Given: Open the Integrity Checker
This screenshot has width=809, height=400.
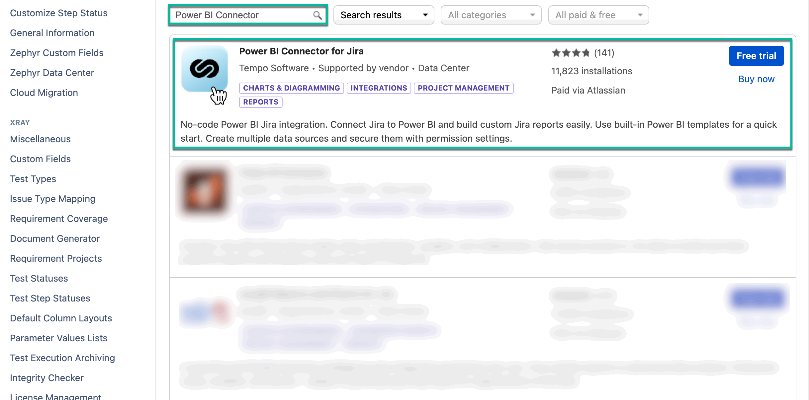Looking at the screenshot, I should tap(47, 378).
